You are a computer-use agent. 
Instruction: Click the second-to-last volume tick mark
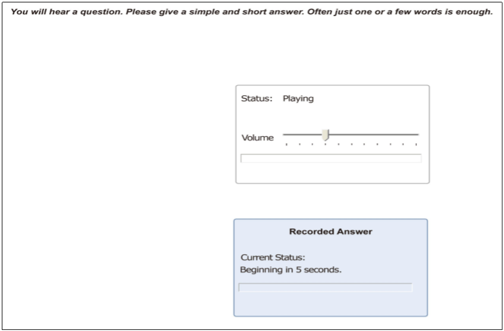coord(403,145)
